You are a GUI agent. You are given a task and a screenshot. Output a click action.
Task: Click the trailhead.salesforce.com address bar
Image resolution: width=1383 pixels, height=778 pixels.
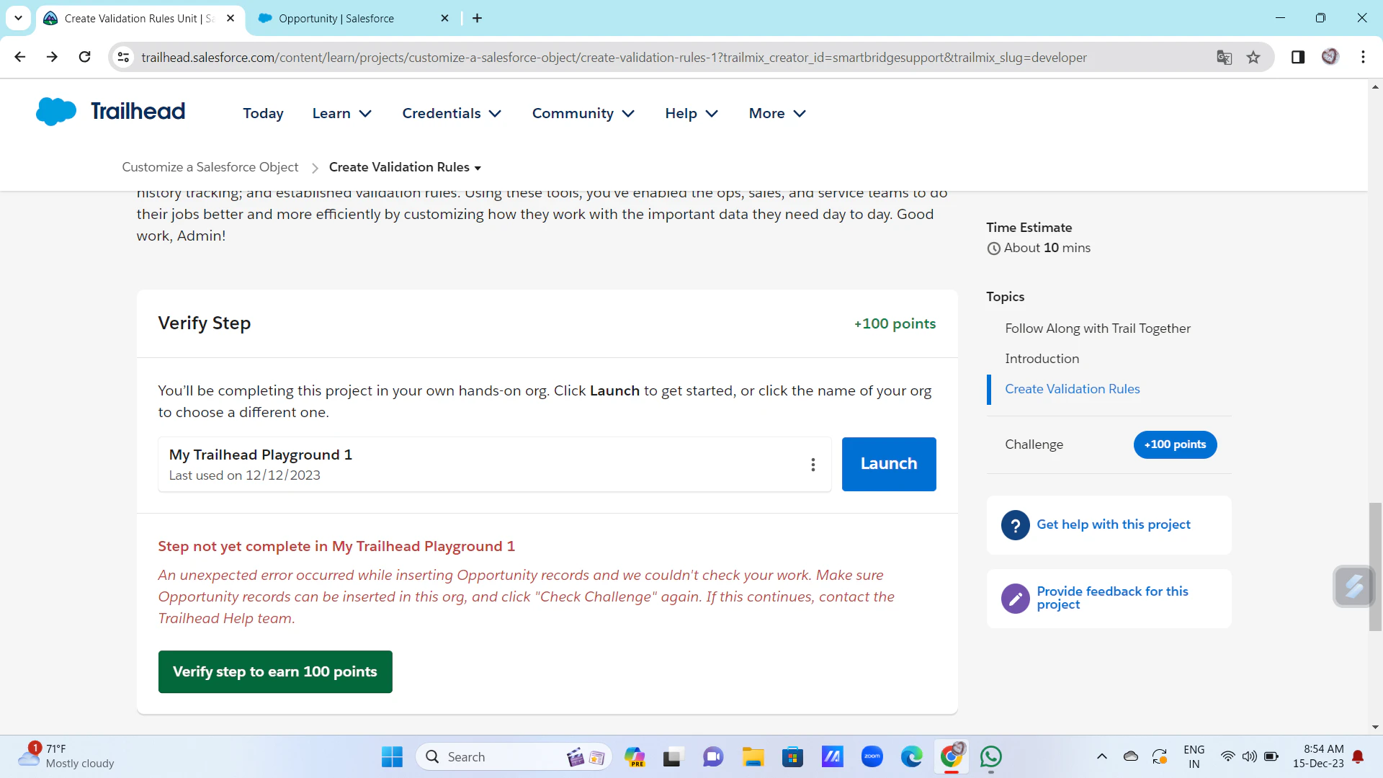click(614, 58)
